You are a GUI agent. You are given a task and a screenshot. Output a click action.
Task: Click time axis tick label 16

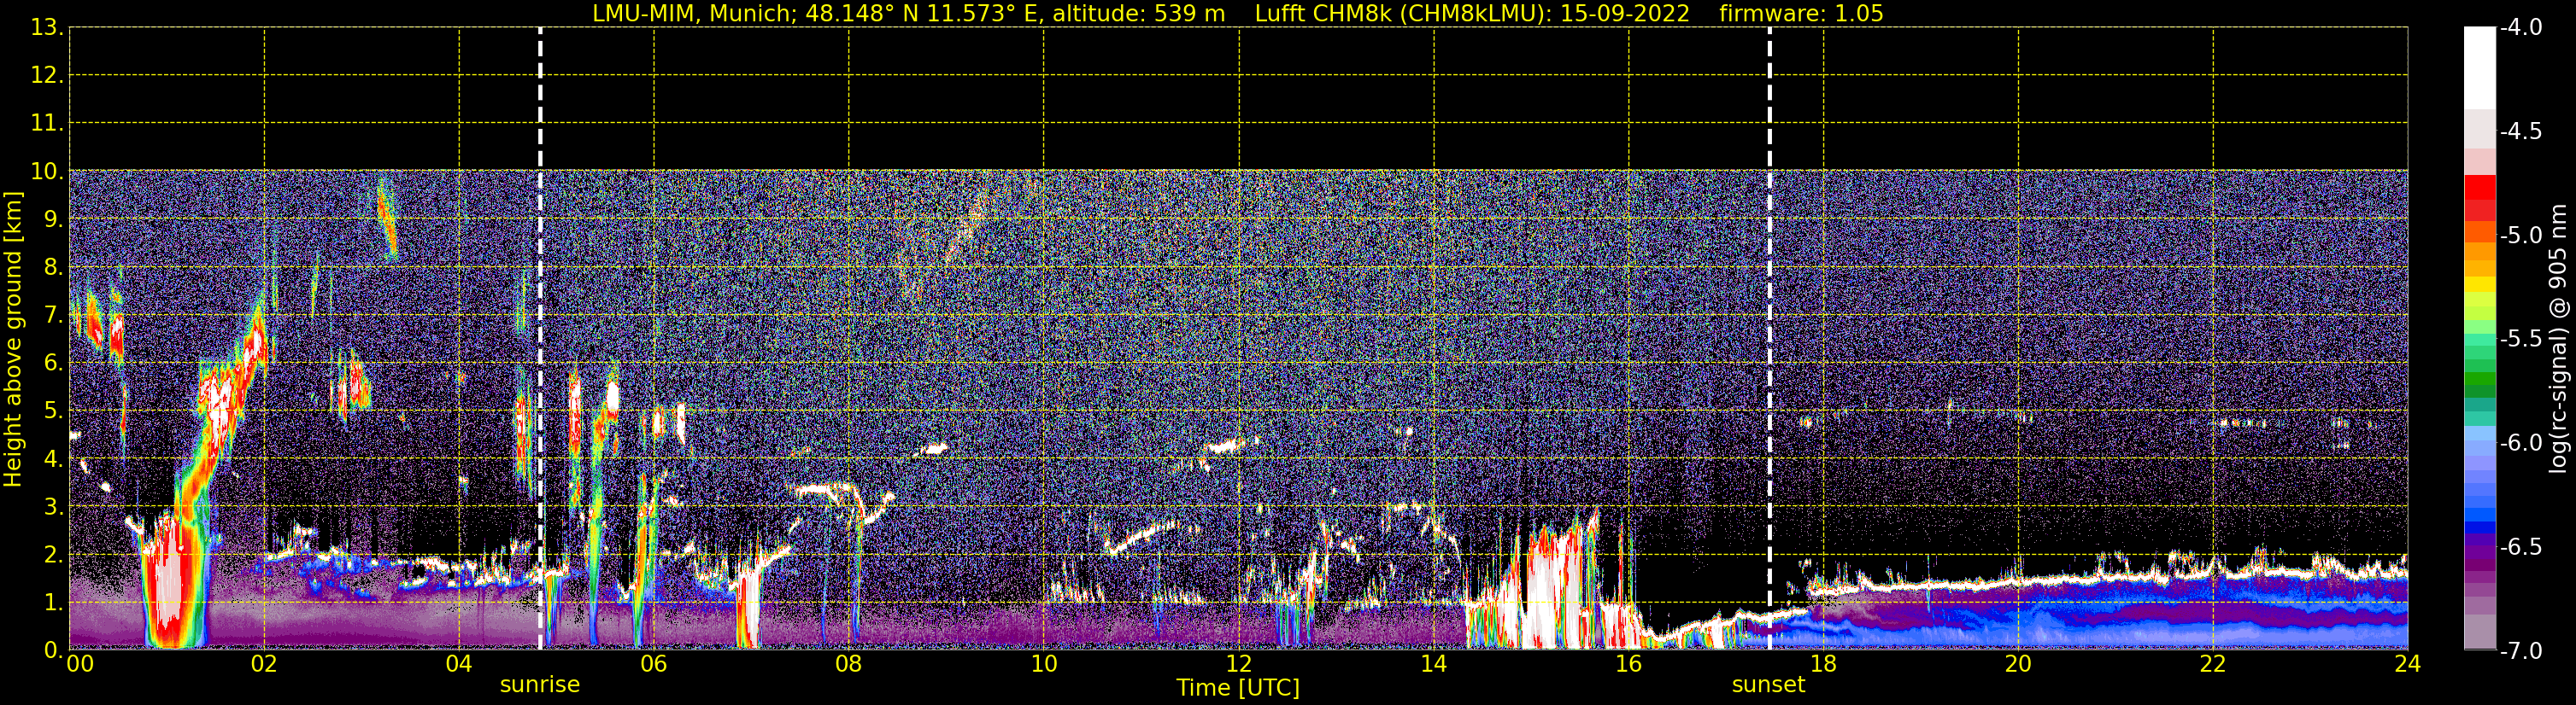click(x=1629, y=664)
